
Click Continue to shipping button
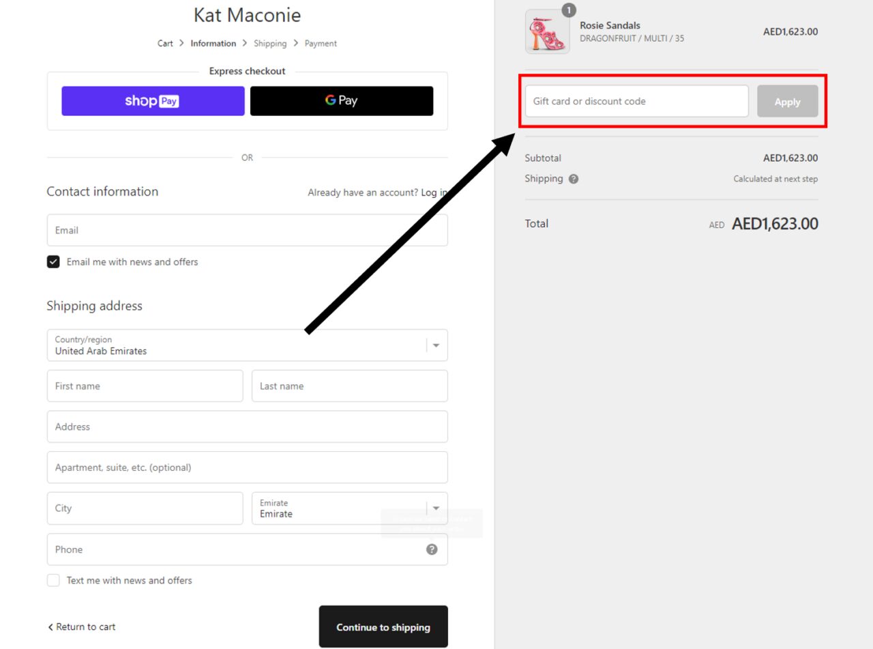[x=383, y=627]
